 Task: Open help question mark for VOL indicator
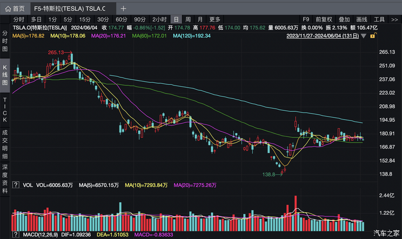pos(16,184)
